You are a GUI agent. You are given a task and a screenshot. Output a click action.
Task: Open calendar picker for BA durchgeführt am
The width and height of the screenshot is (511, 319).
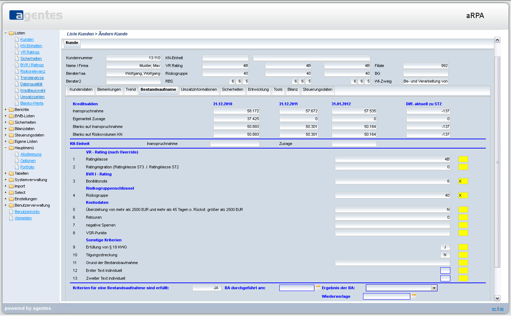318,288
